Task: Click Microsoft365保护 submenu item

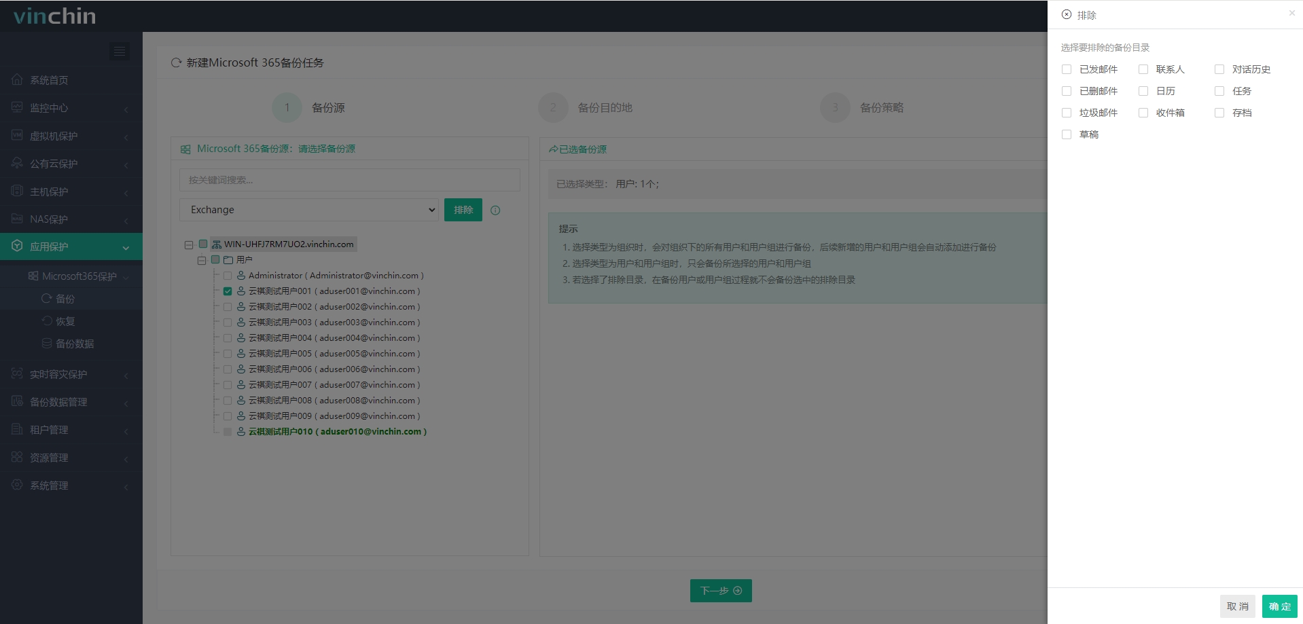Action: click(71, 276)
